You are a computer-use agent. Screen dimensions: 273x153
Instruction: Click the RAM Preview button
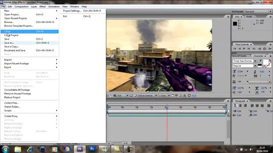(x=270, y=49)
